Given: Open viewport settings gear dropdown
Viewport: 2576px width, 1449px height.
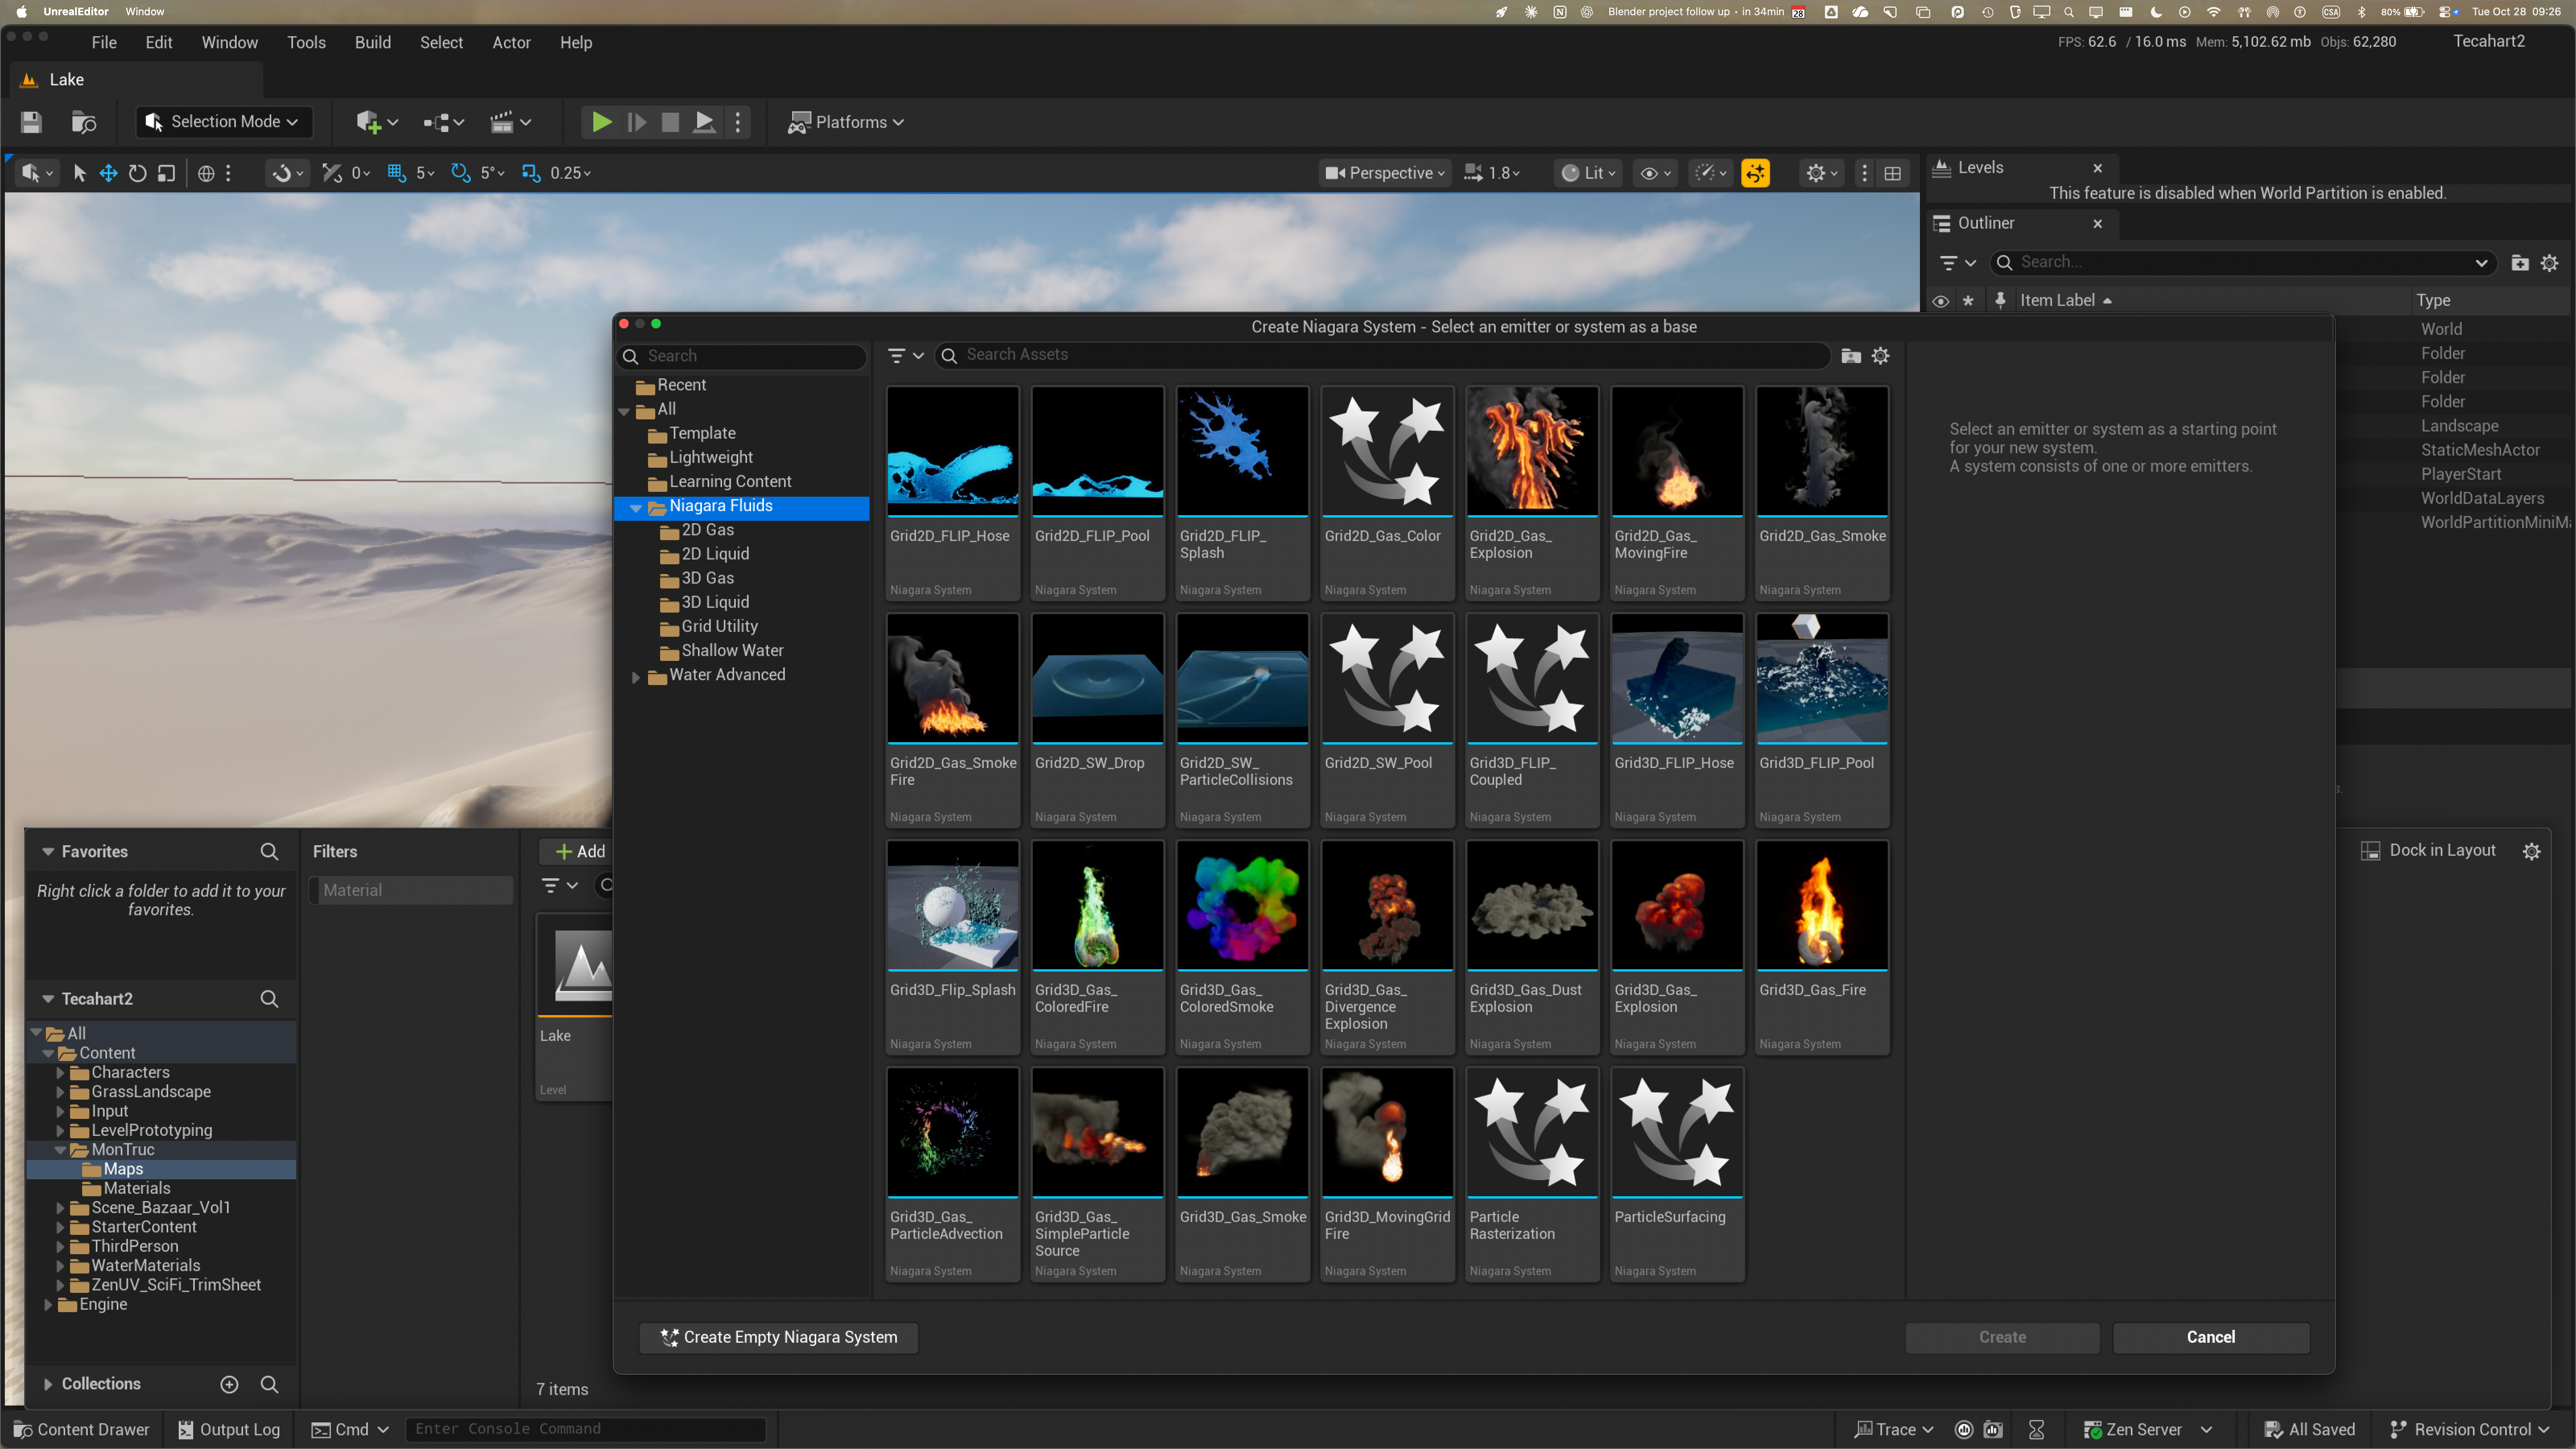Looking at the screenshot, I should click(1822, 173).
